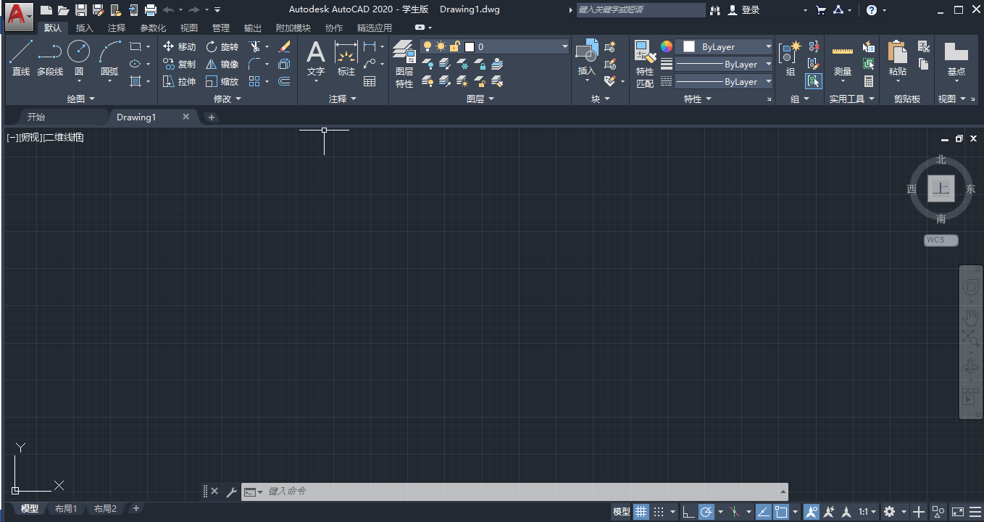Open the annotation scale 1:1 dropdown
The height and width of the screenshot is (522, 984).
point(867,512)
